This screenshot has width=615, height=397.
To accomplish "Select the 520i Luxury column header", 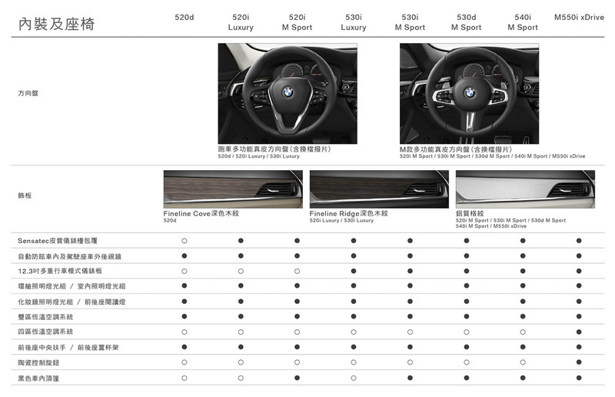I will [241, 22].
